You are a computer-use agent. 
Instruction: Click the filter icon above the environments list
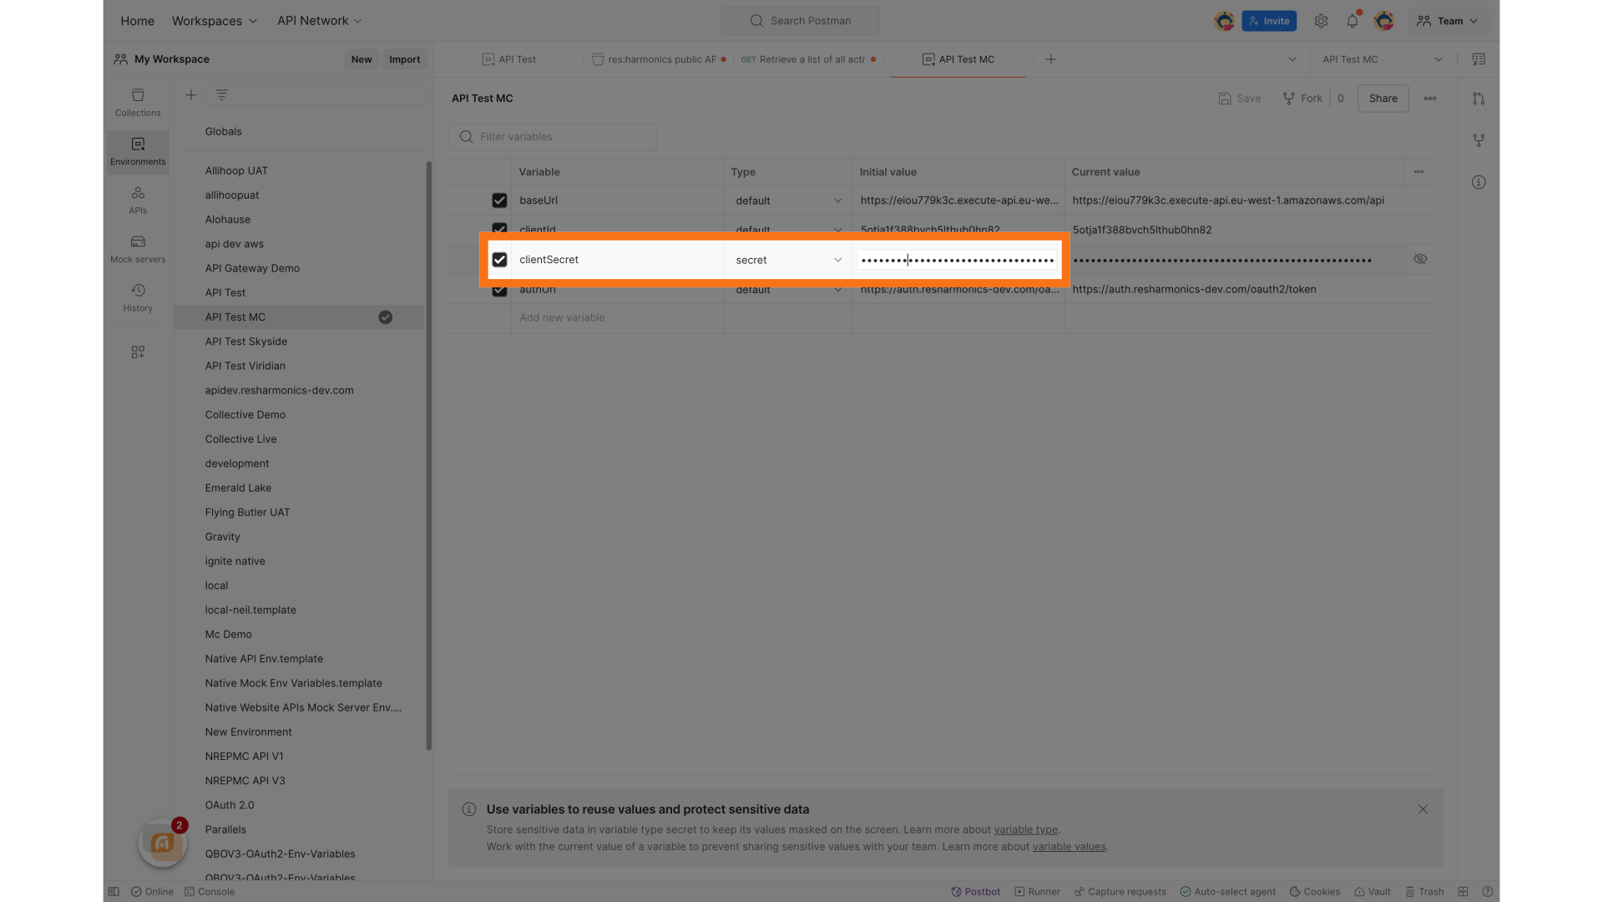pyautogui.click(x=221, y=95)
